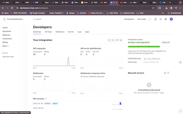Copy the secret key using its icon
The height and width of the screenshot is (114, 183).
tap(157, 62)
